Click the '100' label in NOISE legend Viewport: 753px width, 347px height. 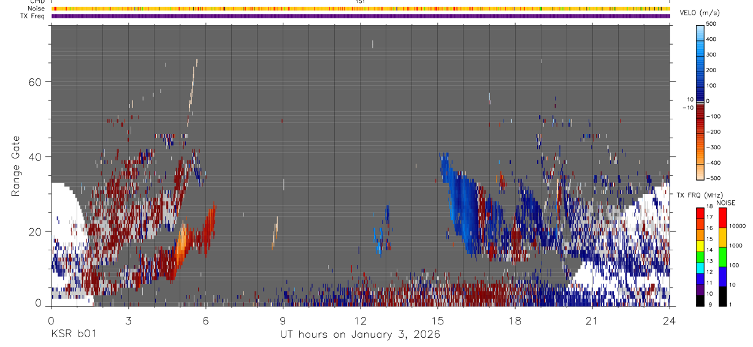pos(734,265)
